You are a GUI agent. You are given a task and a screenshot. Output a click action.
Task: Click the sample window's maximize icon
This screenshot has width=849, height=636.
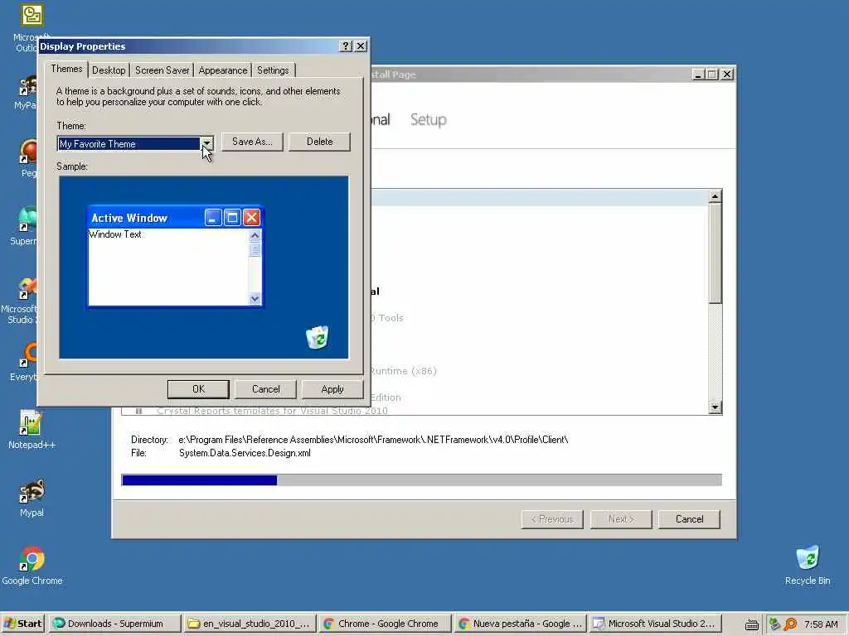tap(232, 218)
